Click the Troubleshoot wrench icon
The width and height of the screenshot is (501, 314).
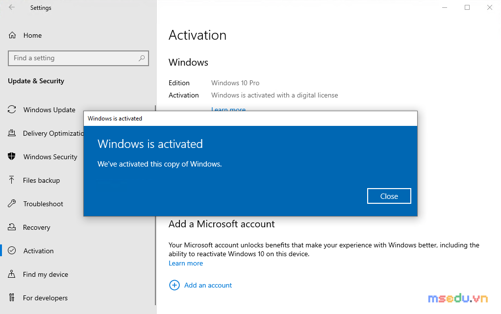[x=12, y=203]
